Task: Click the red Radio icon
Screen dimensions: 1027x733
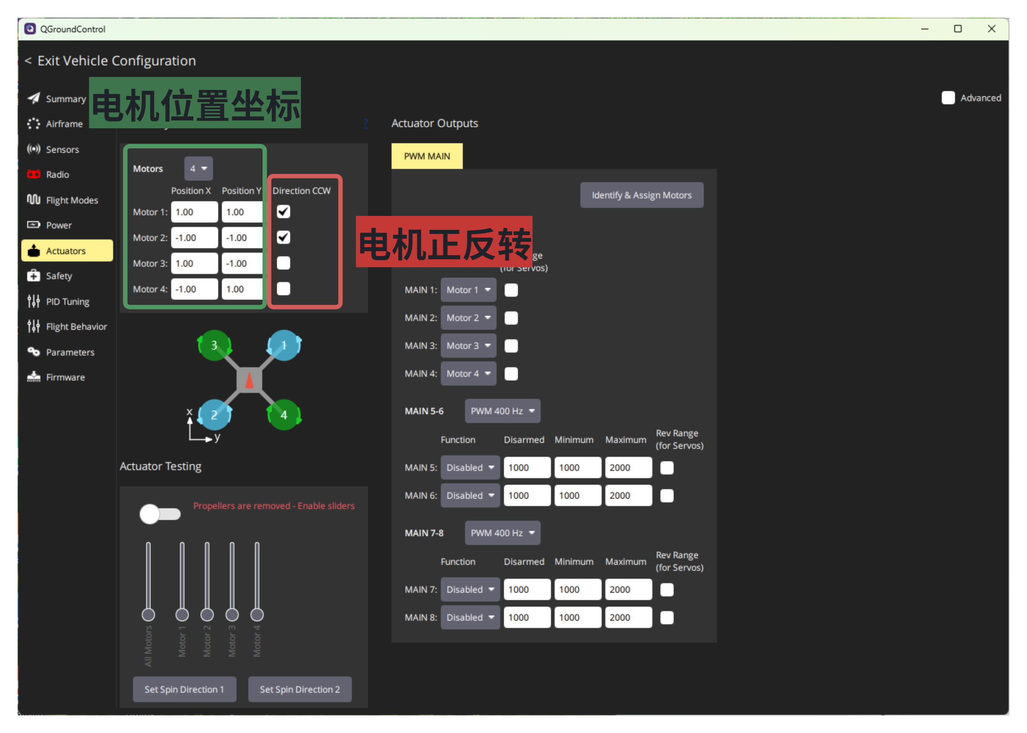Action: click(33, 174)
